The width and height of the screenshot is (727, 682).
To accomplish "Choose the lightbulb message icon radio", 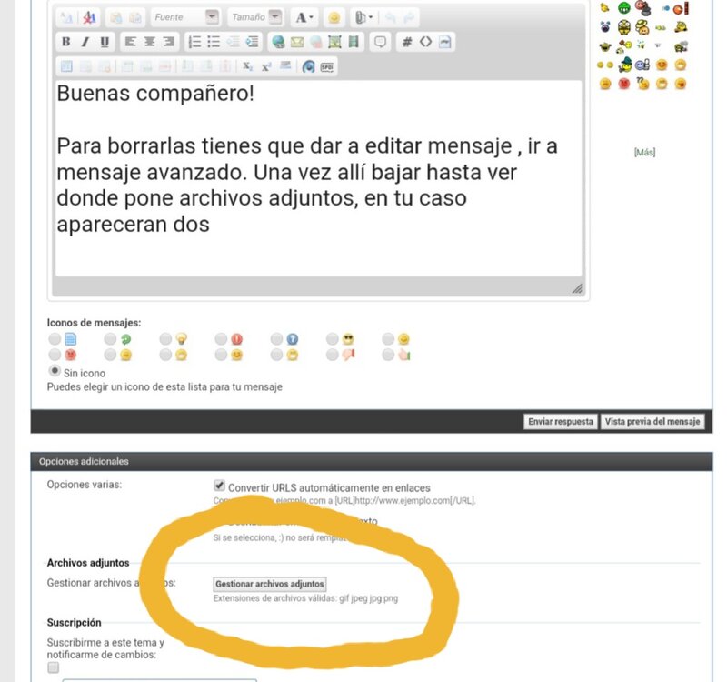I will [x=165, y=339].
